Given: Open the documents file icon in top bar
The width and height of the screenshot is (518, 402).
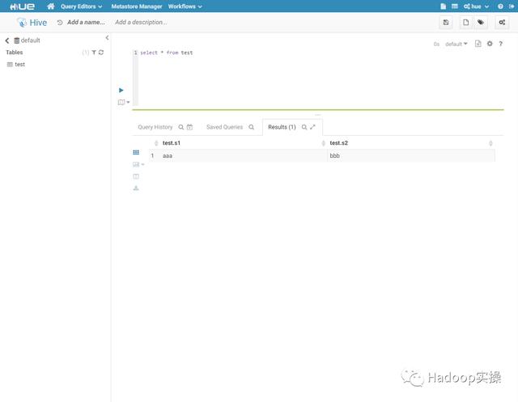Looking at the screenshot, I should tap(443, 6).
